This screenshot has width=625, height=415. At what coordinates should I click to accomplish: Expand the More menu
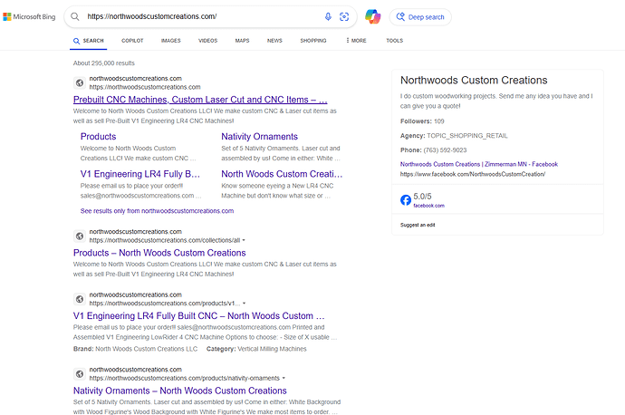[356, 41]
